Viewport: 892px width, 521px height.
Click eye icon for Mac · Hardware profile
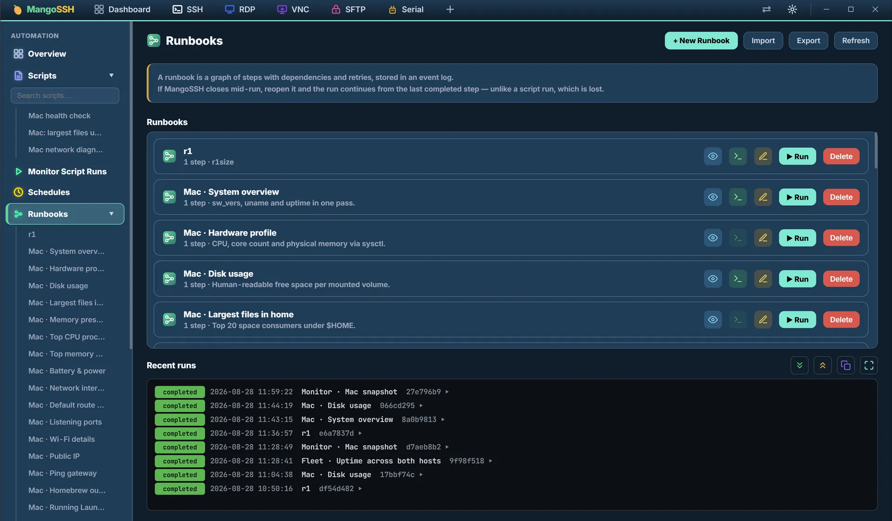click(713, 238)
